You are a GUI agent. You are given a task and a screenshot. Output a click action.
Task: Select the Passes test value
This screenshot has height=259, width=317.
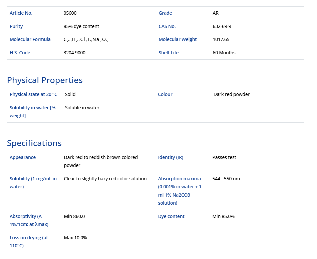pos(224,157)
